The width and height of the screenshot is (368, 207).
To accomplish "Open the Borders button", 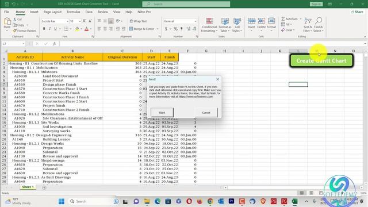I will point(66,29).
